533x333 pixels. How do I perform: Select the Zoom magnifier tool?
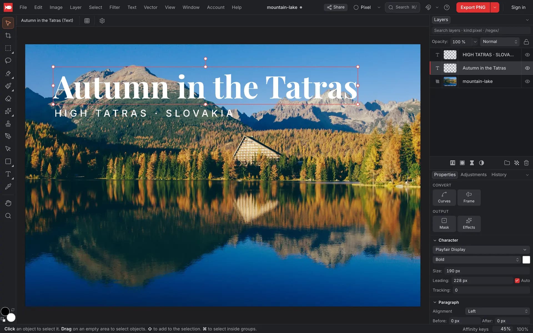pyautogui.click(x=8, y=216)
